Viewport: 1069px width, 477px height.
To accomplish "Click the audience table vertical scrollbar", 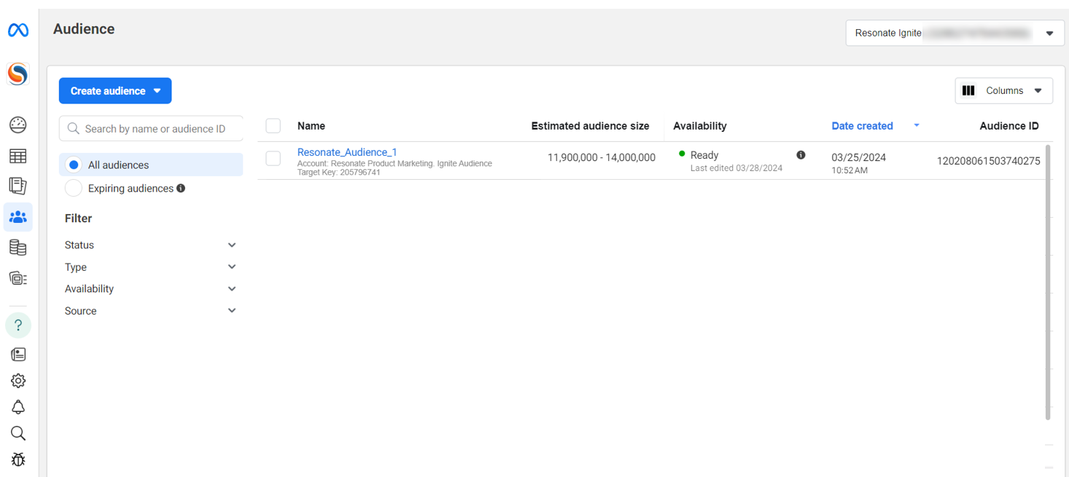I will click(1049, 282).
